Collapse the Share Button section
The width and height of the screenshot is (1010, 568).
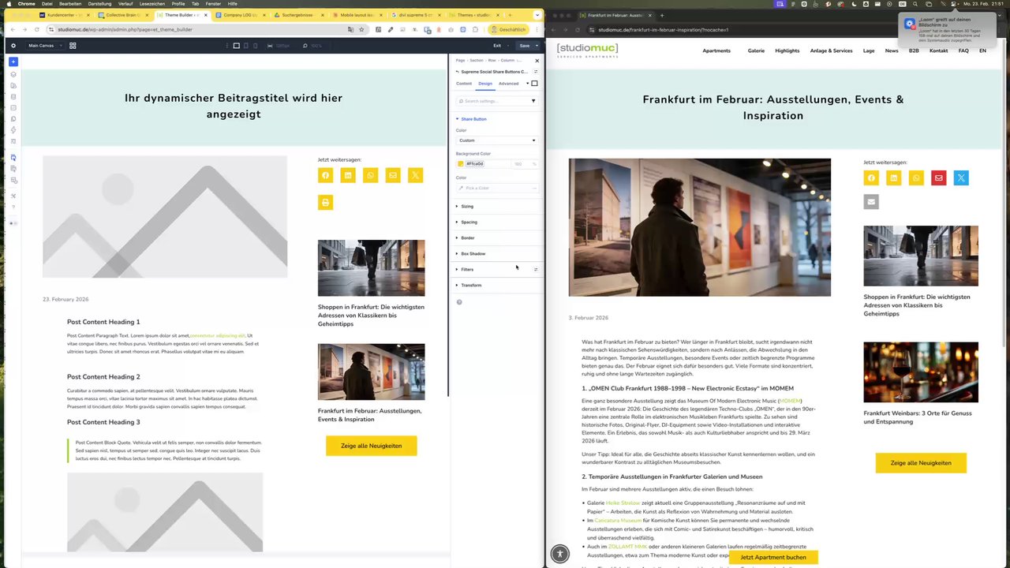click(473, 119)
